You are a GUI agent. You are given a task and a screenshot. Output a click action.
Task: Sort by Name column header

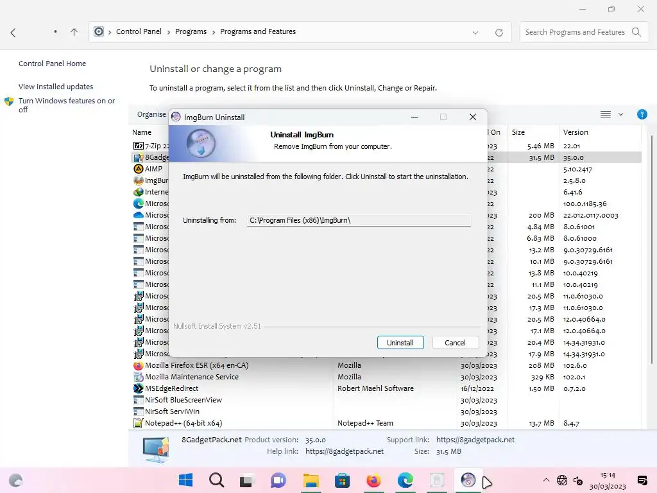(142, 132)
